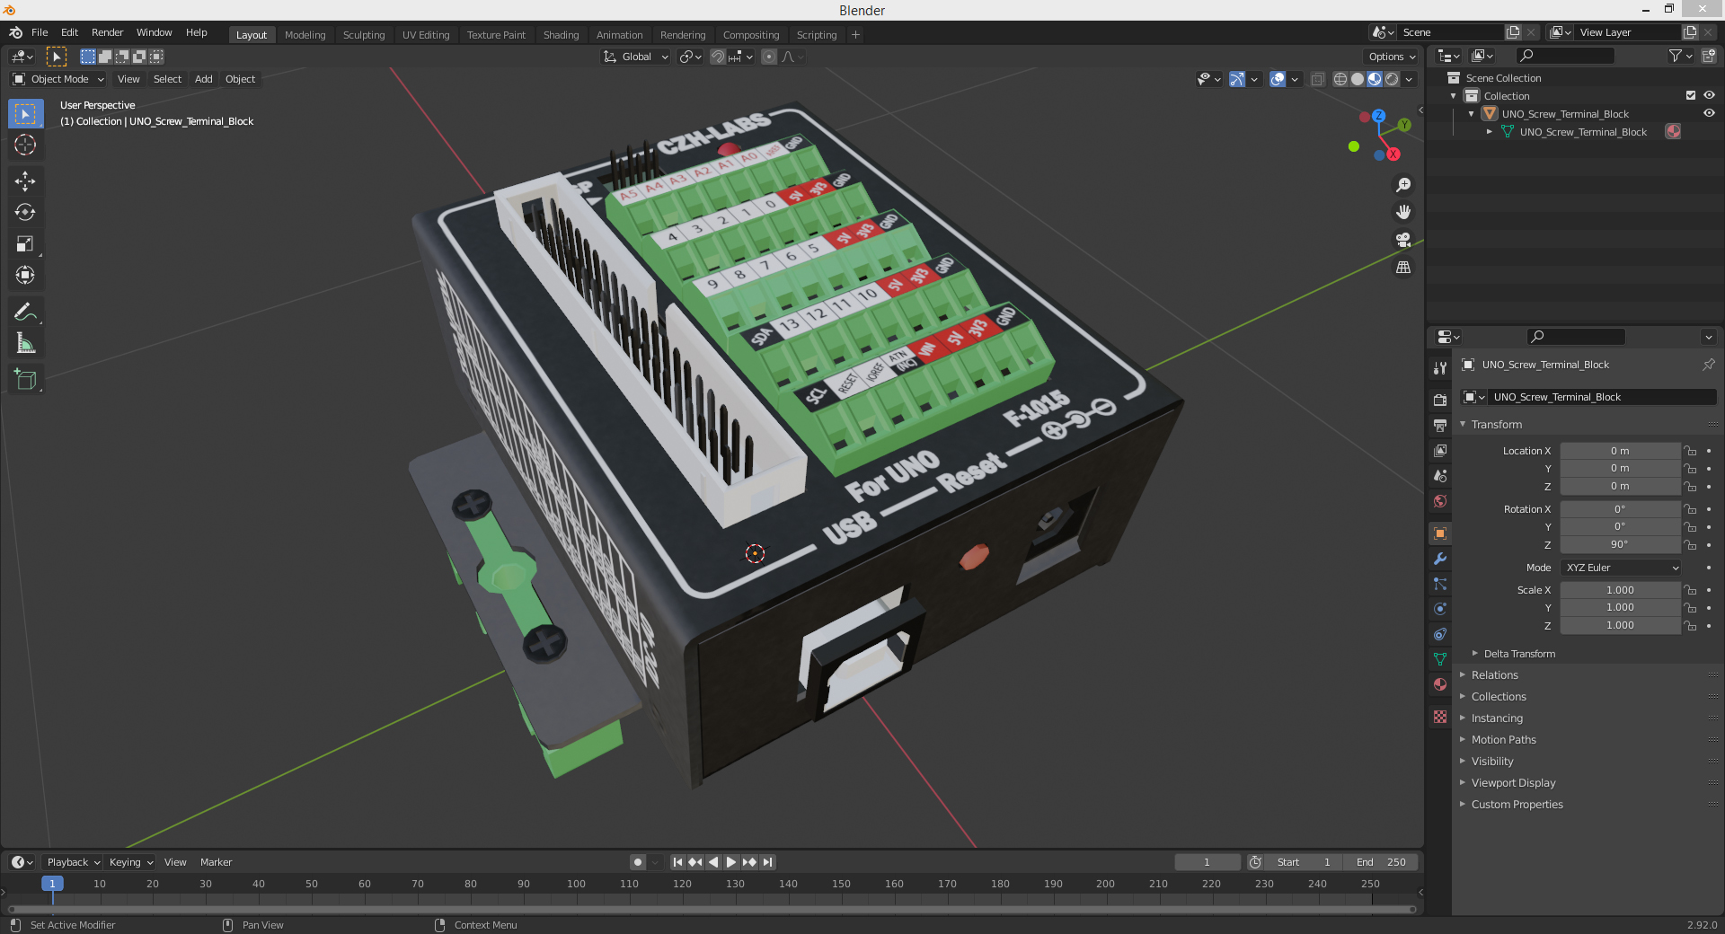
Task: Open the Render menu
Action: coord(107,32)
